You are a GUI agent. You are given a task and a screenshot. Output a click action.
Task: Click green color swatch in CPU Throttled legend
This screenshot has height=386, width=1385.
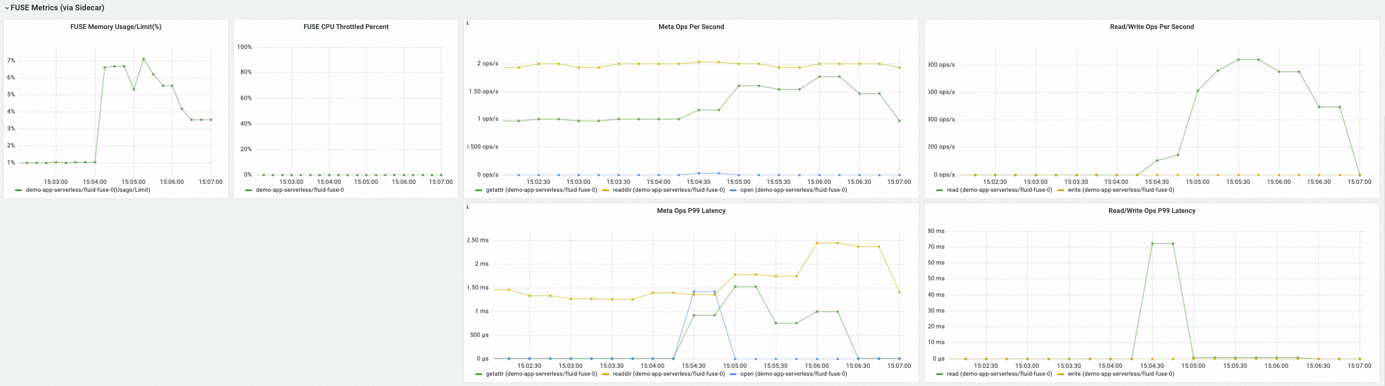[x=249, y=190]
